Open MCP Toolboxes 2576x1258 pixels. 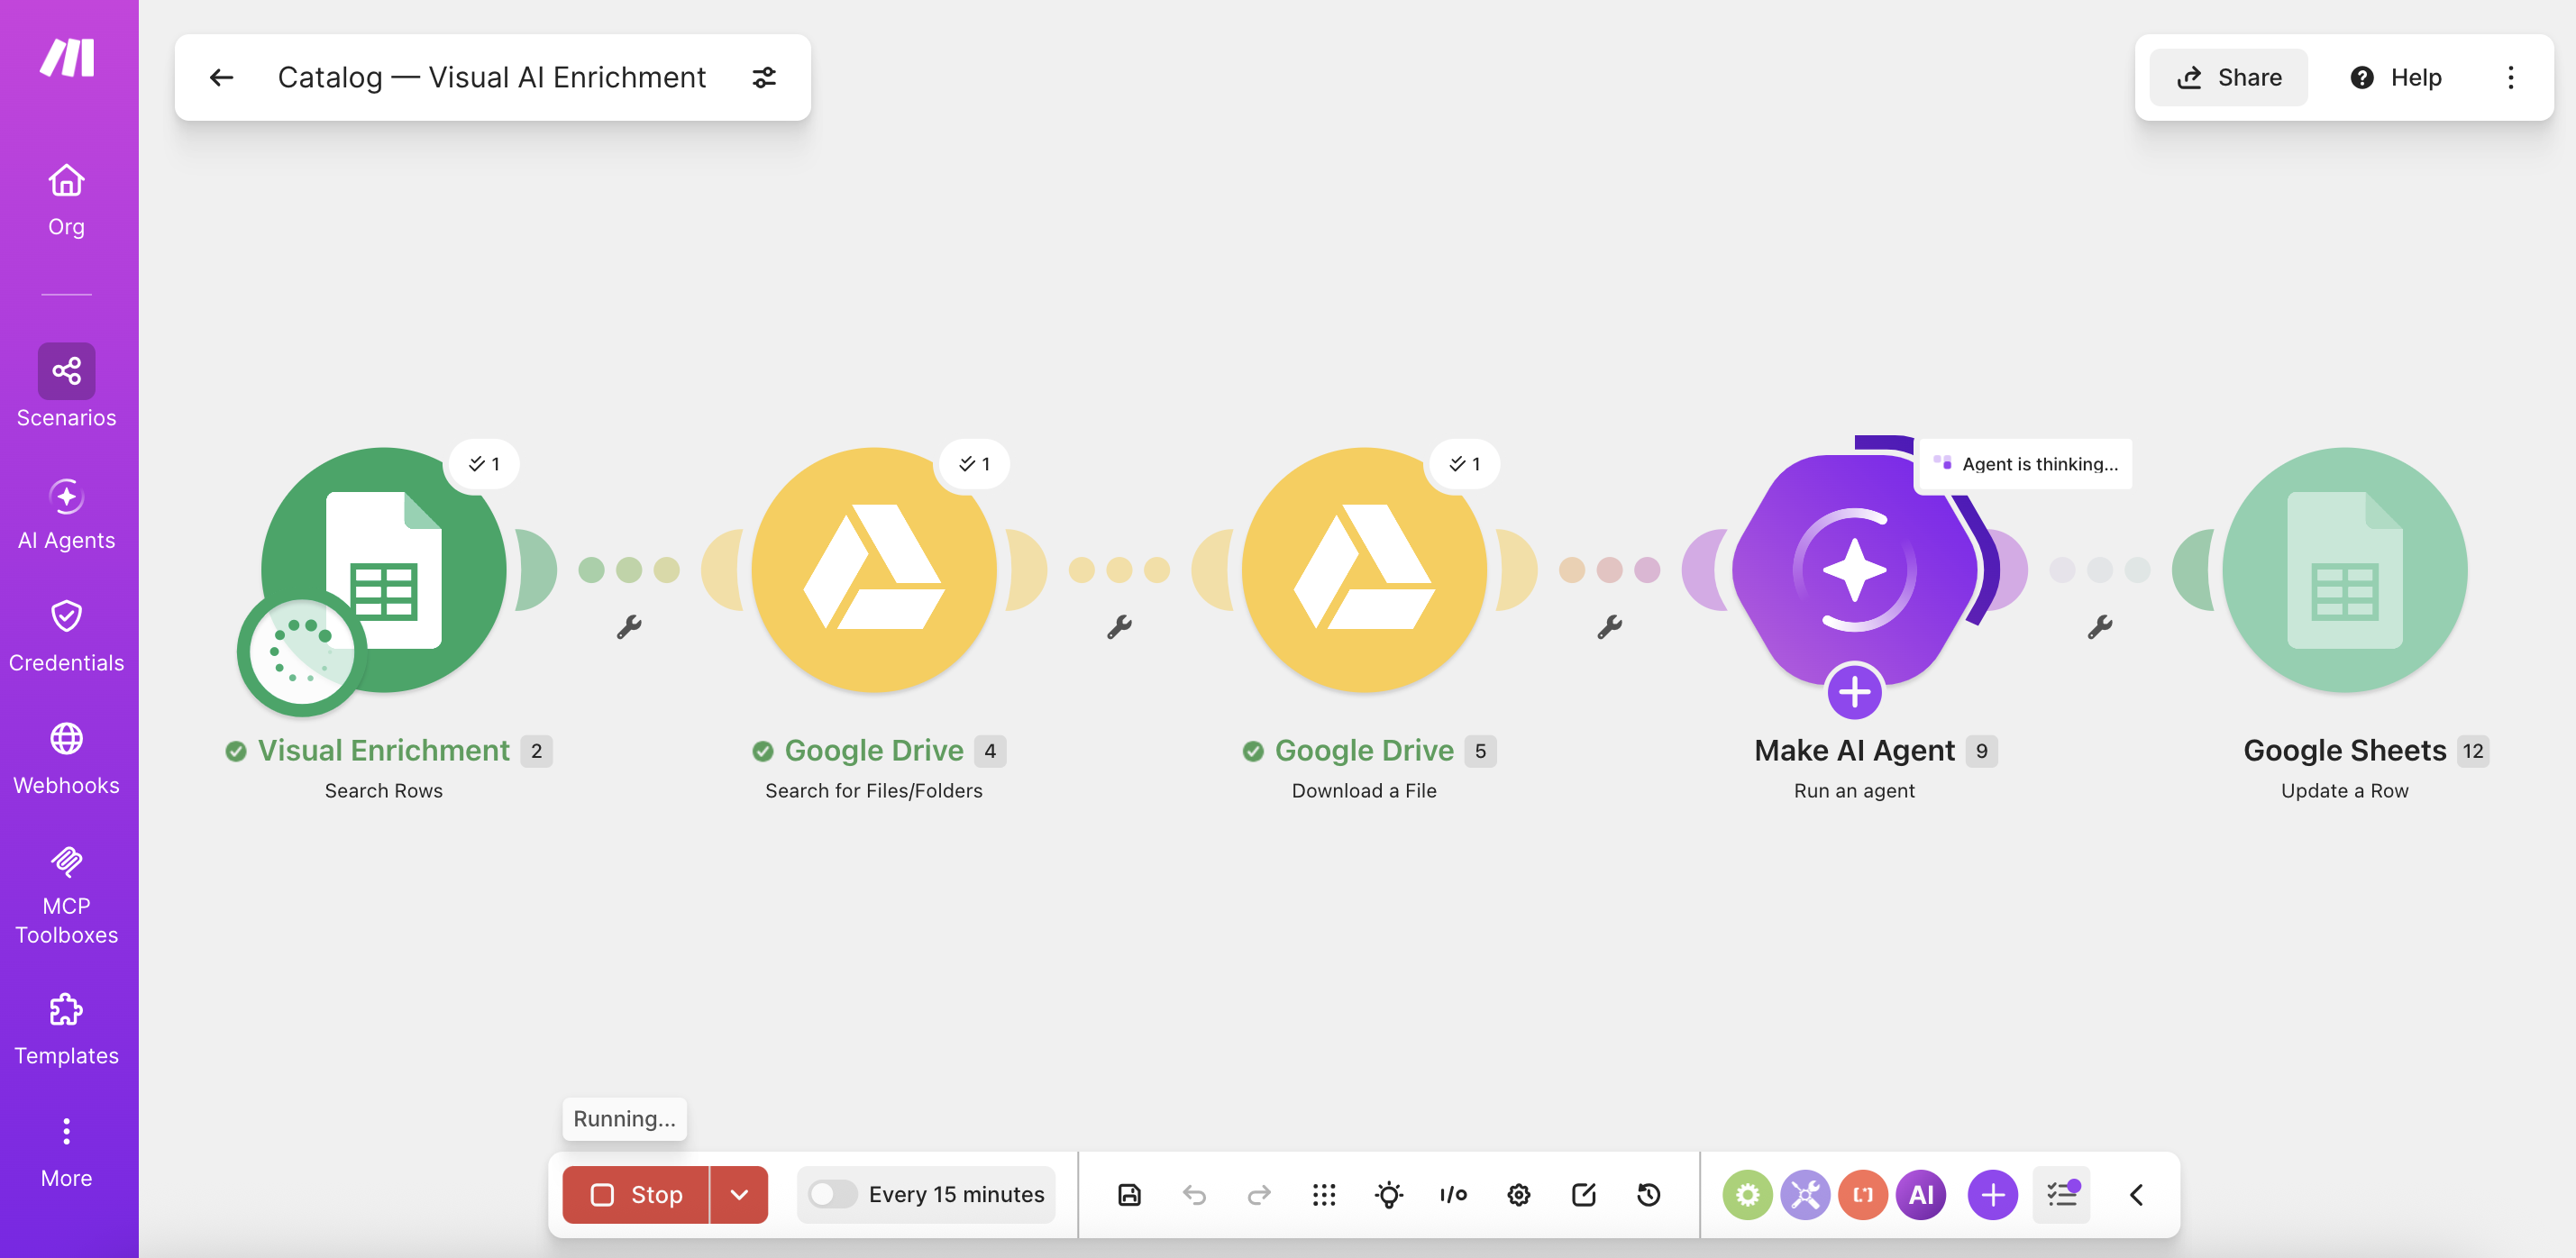click(x=66, y=895)
